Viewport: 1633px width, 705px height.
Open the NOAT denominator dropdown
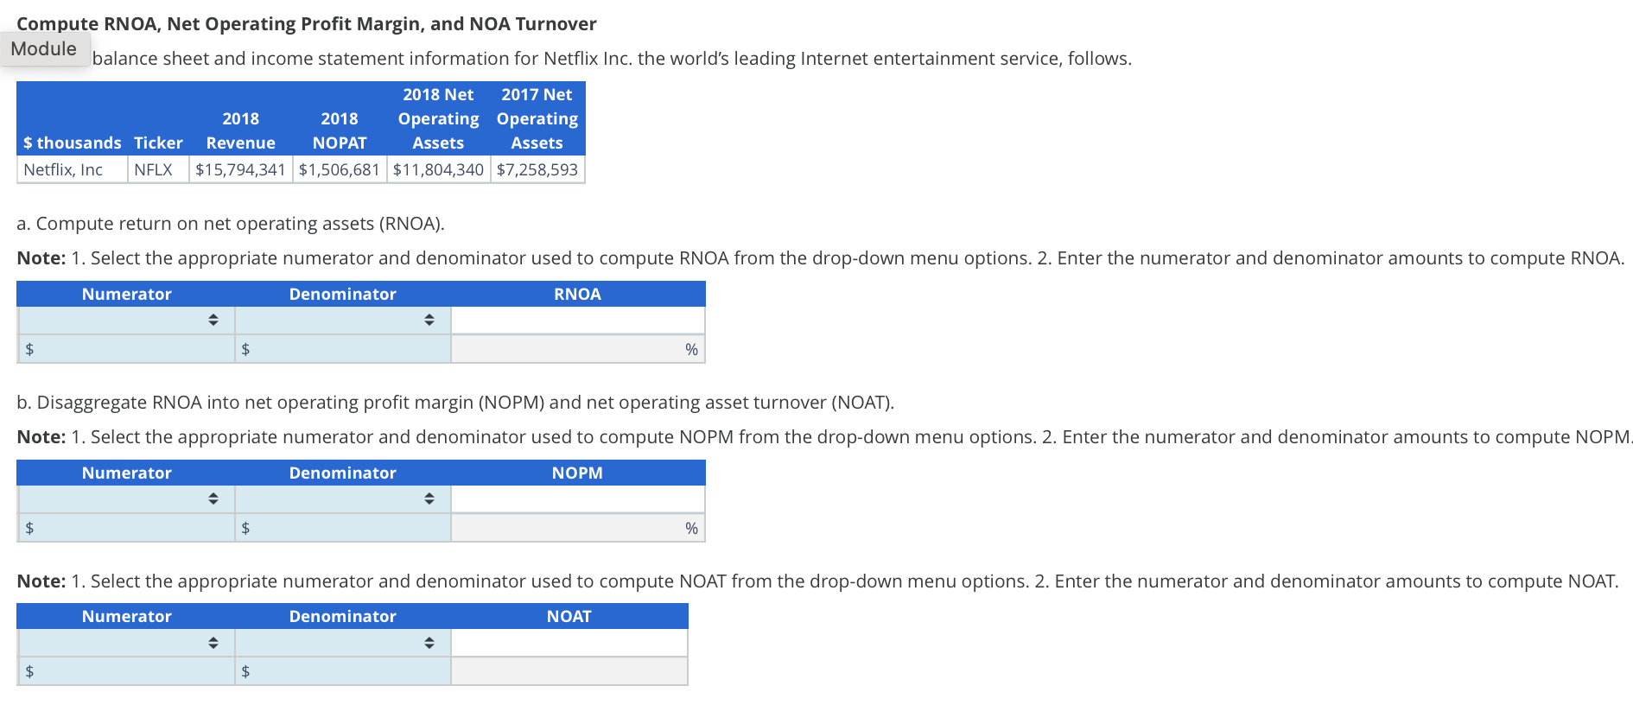pos(342,643)
